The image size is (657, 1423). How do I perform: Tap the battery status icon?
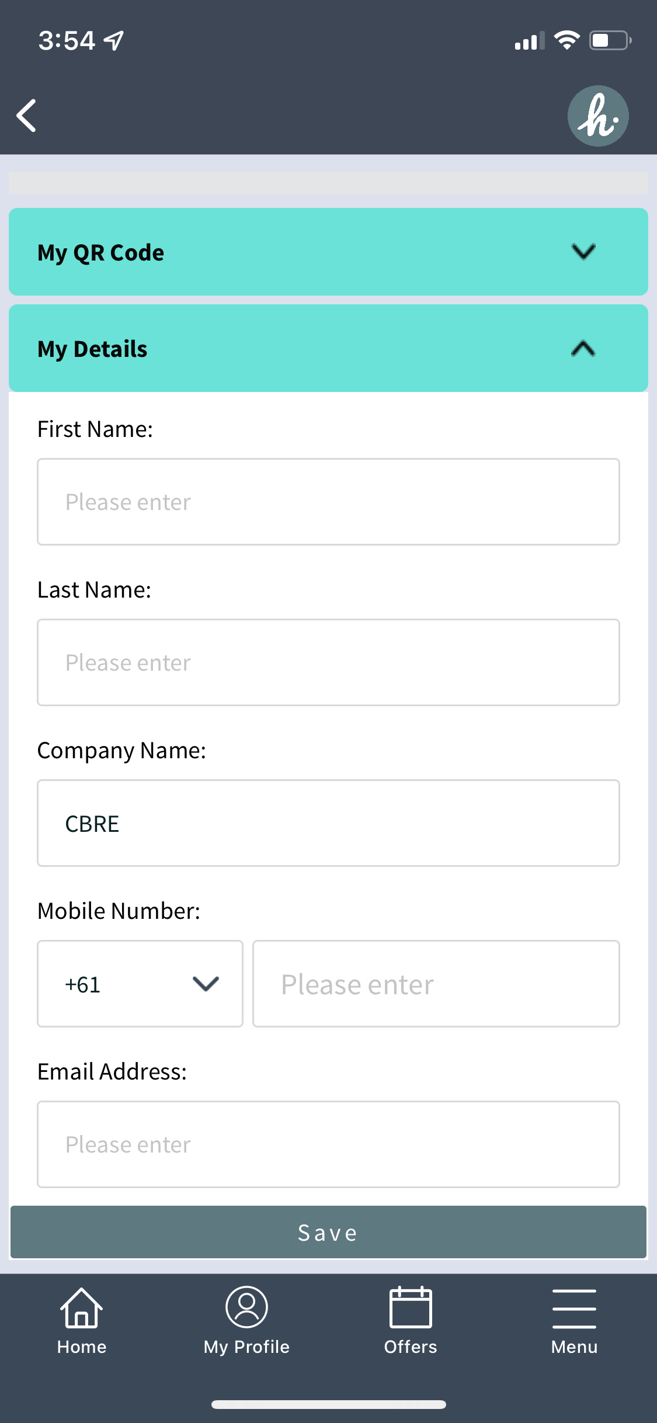tap(610, 40)
